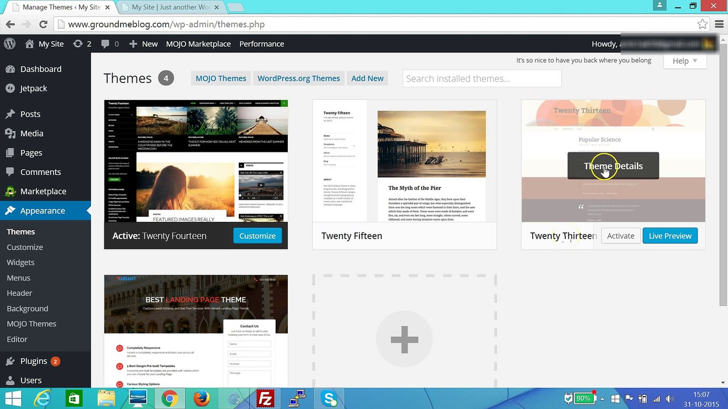Go back using the browser back arrow
728x409 pixels.
pos(10,24)
